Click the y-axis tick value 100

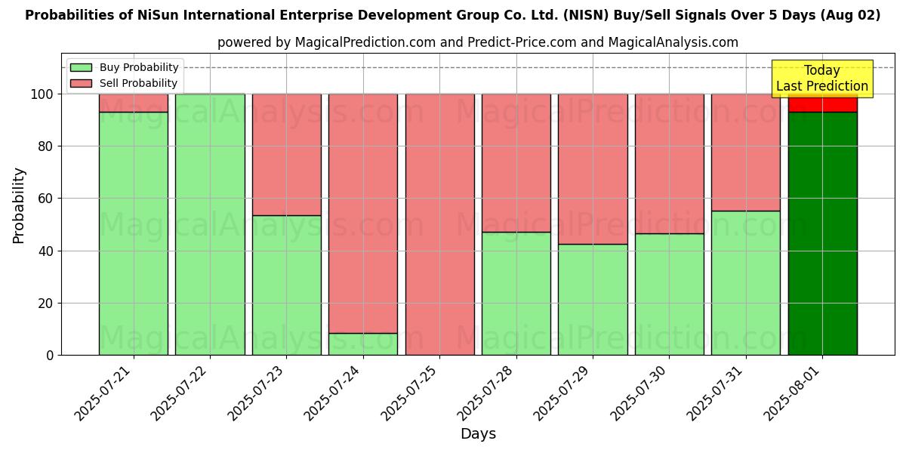(42, 94)
